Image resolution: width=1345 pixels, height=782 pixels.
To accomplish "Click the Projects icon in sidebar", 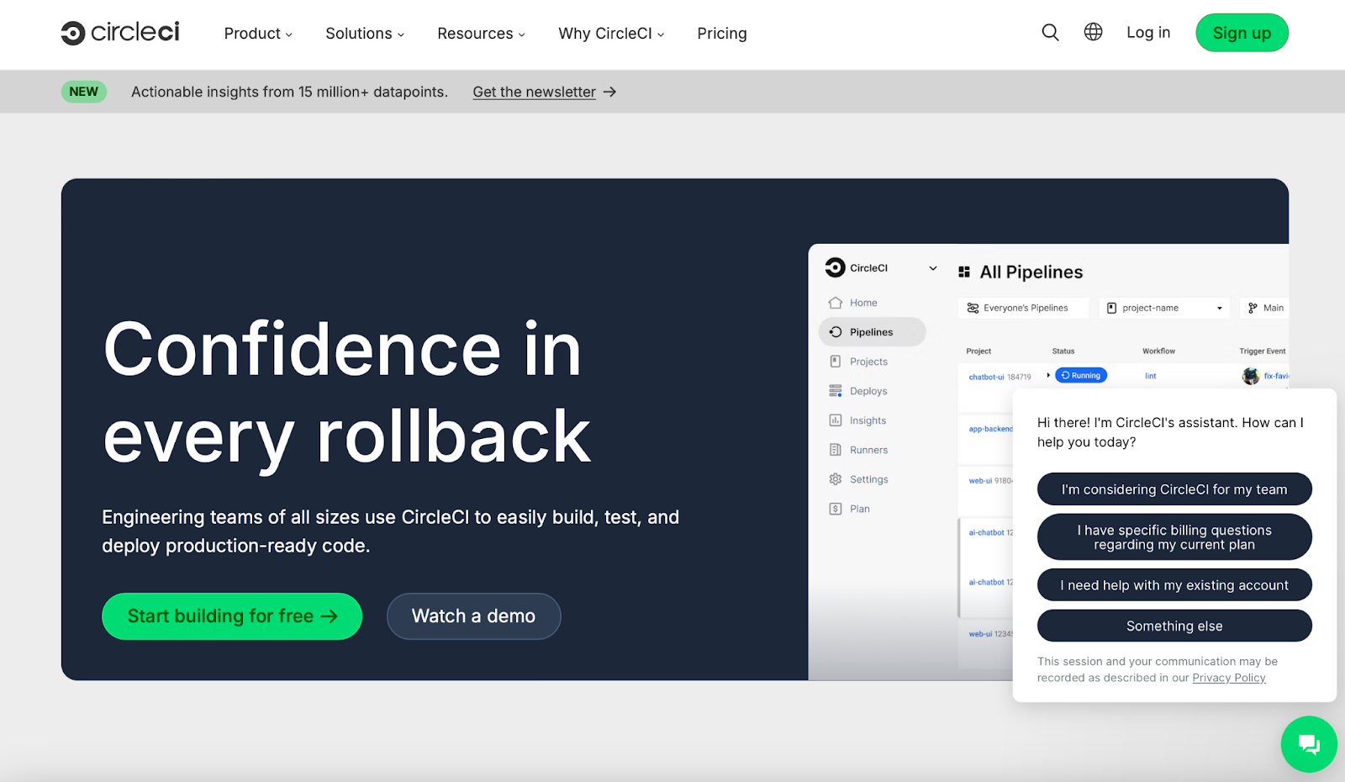I will pyautogui.click(x=835, y=362).
